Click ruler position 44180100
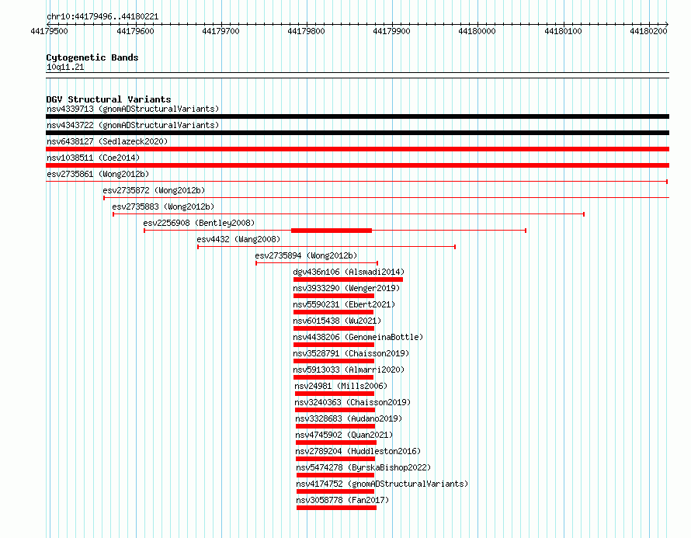Screen dimensions: 691x538 [563, 31]
